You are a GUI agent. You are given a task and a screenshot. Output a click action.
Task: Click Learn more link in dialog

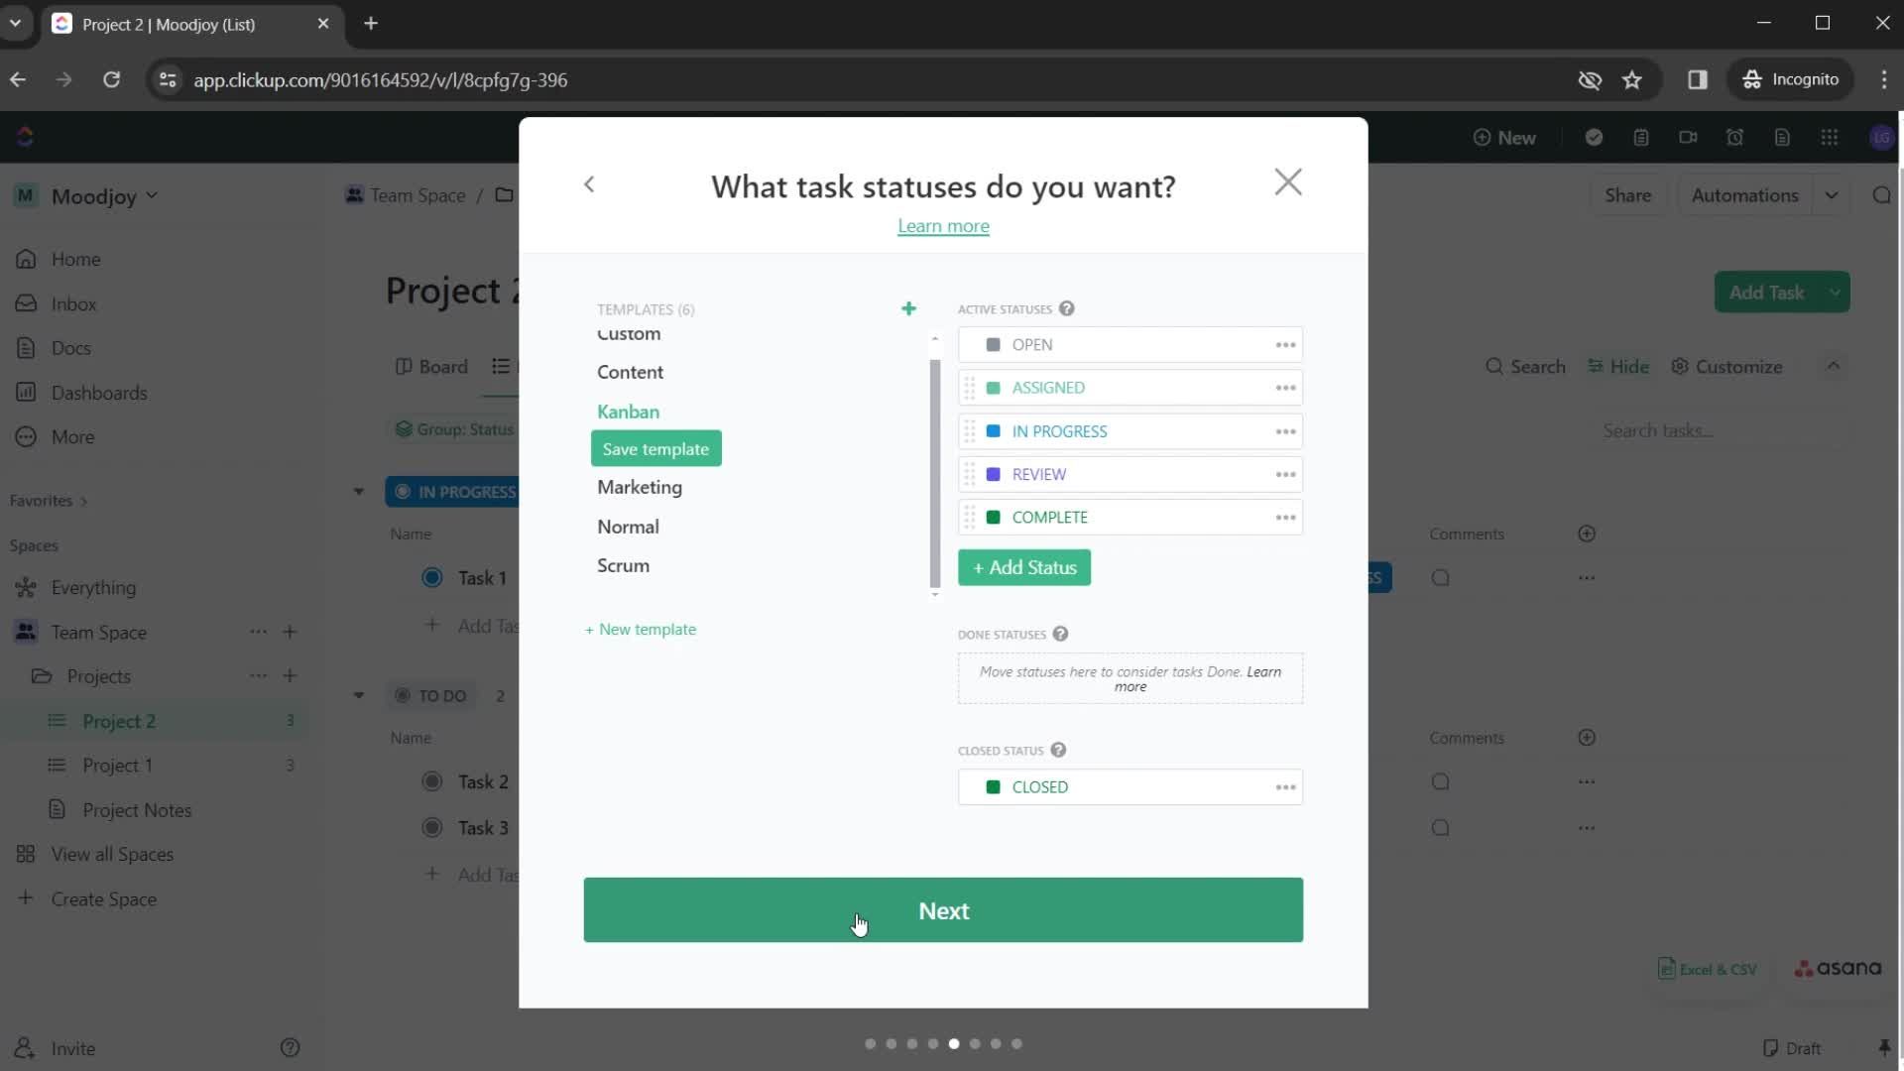[945, 226]
